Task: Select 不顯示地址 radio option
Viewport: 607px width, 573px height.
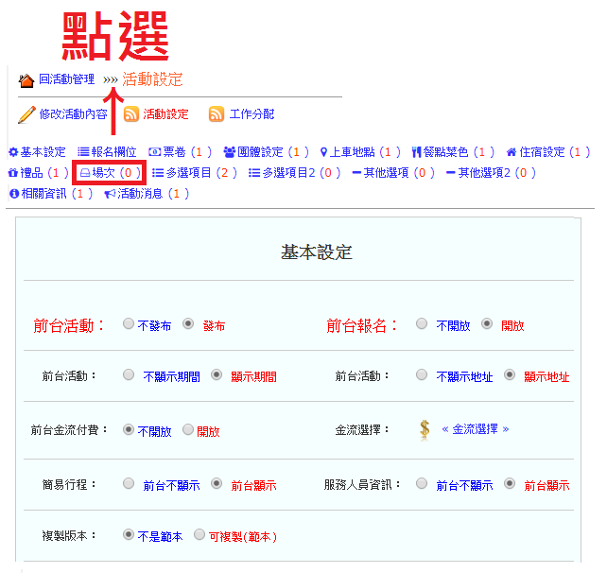Action: 422,374
